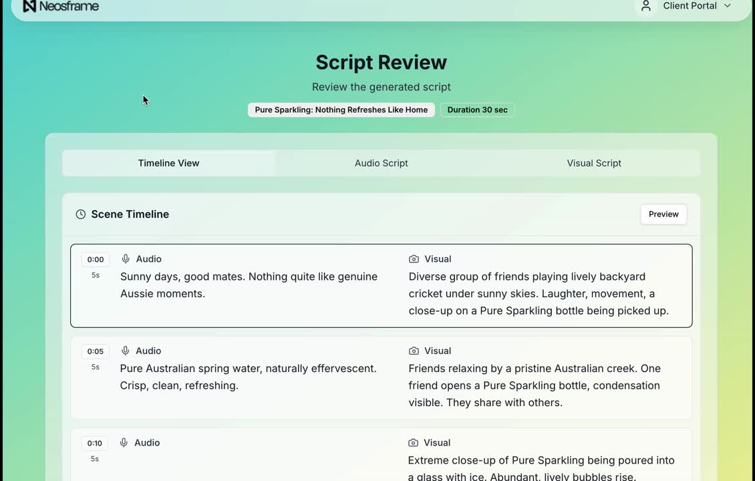Click the 'Sunny days, good mates' audio text
Image resolution: width=755 pixels, height=481 pixels.
tap(249, 285)
